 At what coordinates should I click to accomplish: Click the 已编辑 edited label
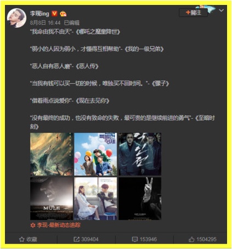(72, 22)
